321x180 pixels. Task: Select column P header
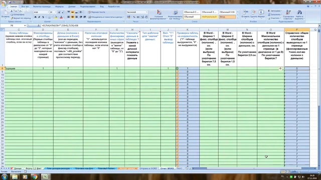297,30
